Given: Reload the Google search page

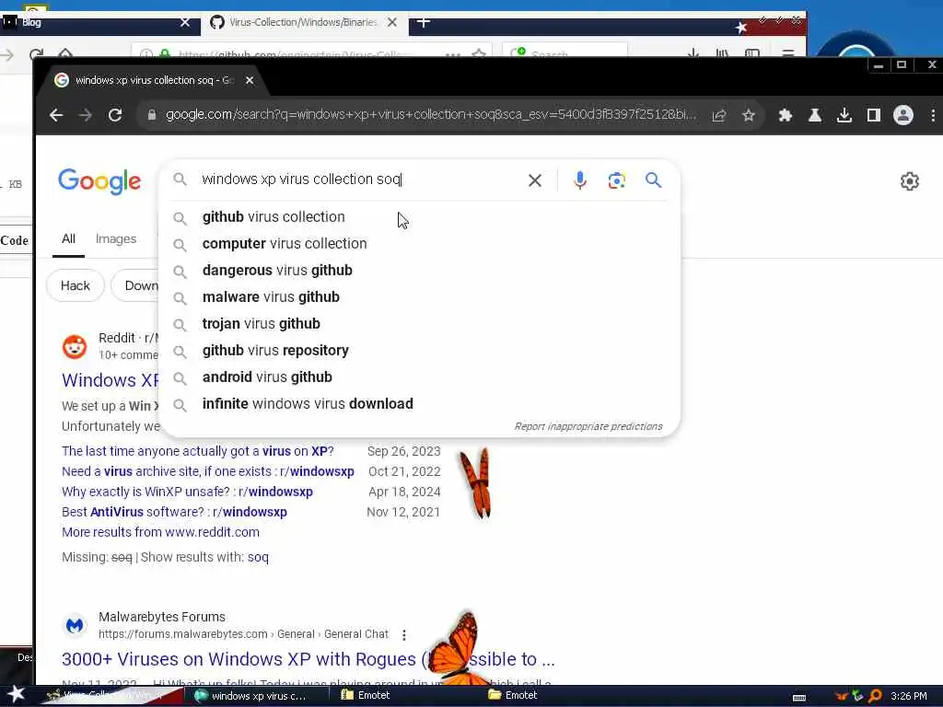Looking at the screenshot, I should 115,115.
